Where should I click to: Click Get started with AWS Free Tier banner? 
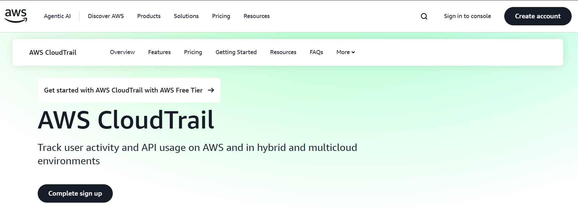click(129, 90)
